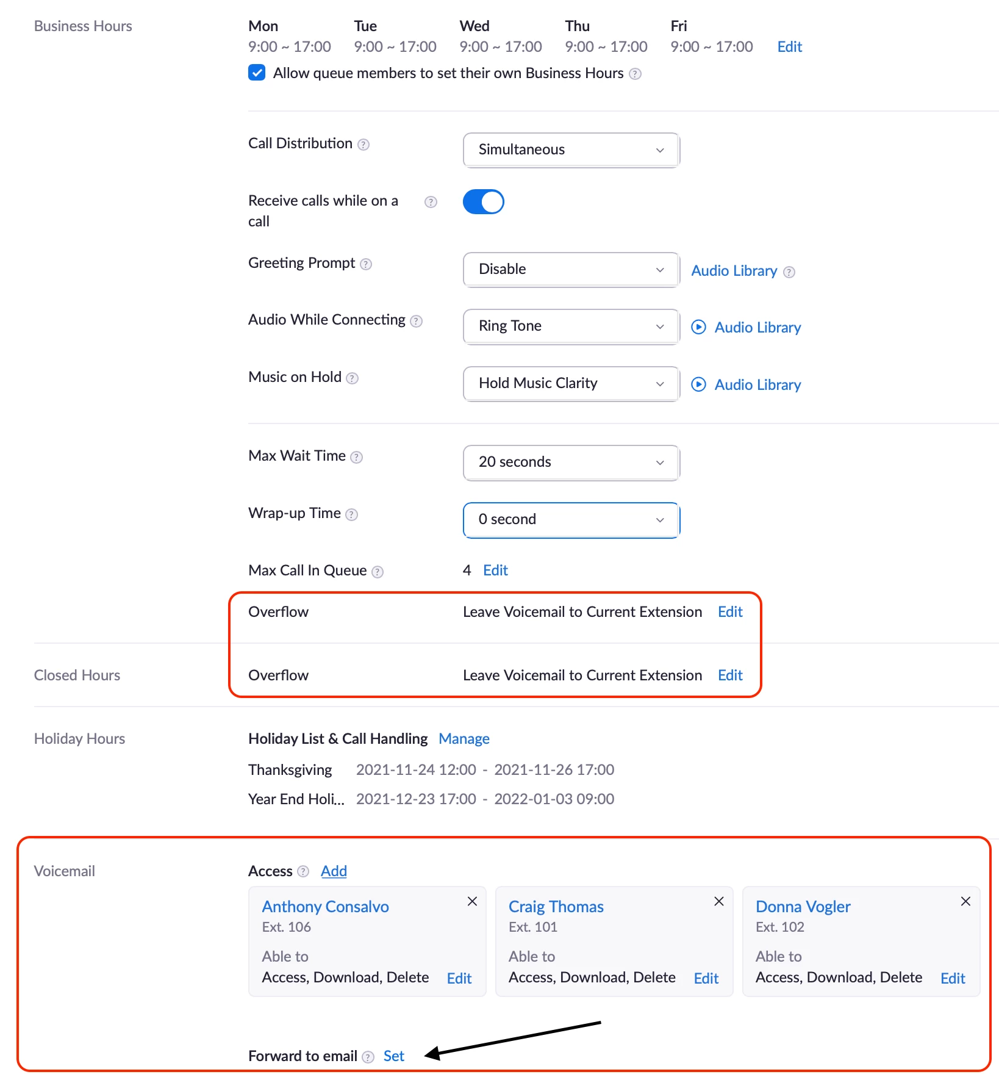Image resolution: width=999 pixels, height=1080 pixels.
Task: Open Craig Thomas's profile link
Action: (556, 907)
